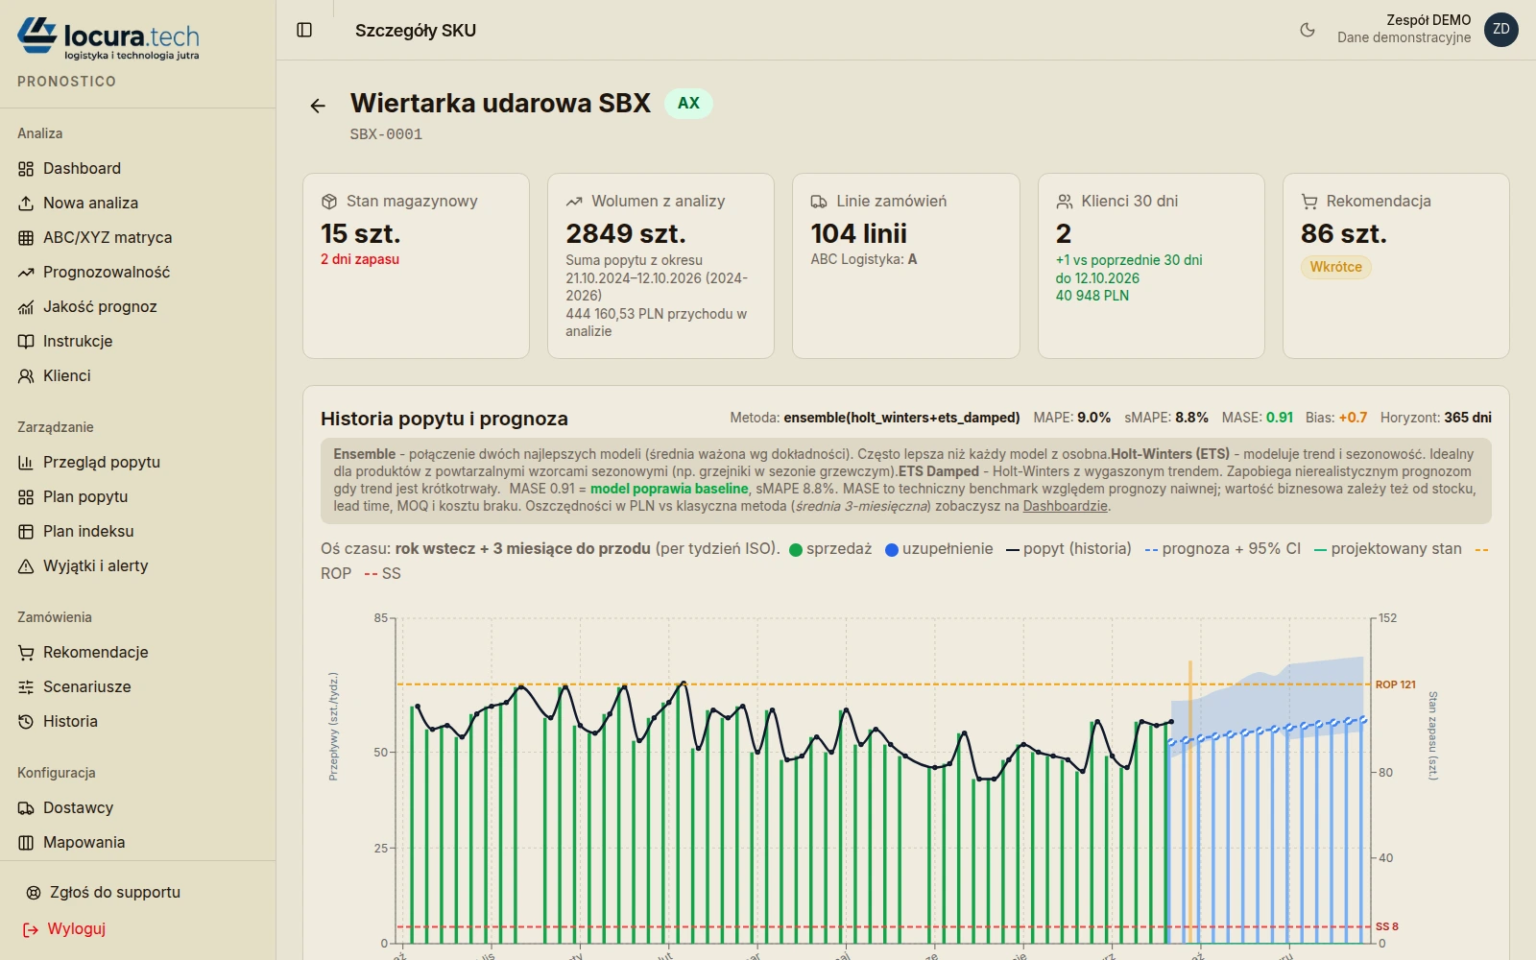Click the 'projektowany stan' legend entry
The image size is (1536, 960).
[1387, 549]
